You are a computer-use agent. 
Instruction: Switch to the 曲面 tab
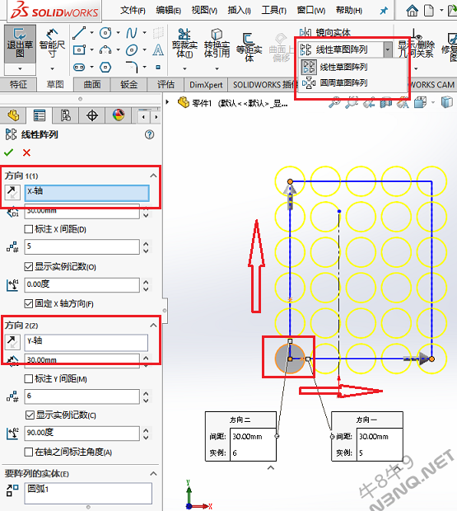pyautogui.click(x=92, y=84)
